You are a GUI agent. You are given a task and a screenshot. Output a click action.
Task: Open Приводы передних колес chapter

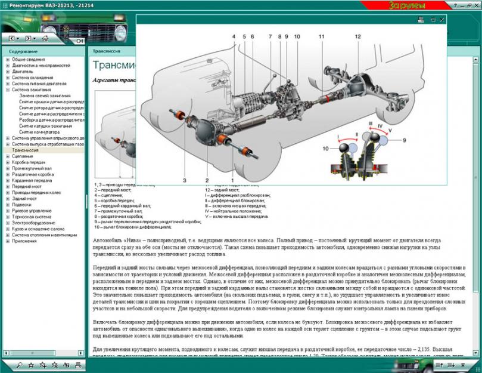pos(36,193)
